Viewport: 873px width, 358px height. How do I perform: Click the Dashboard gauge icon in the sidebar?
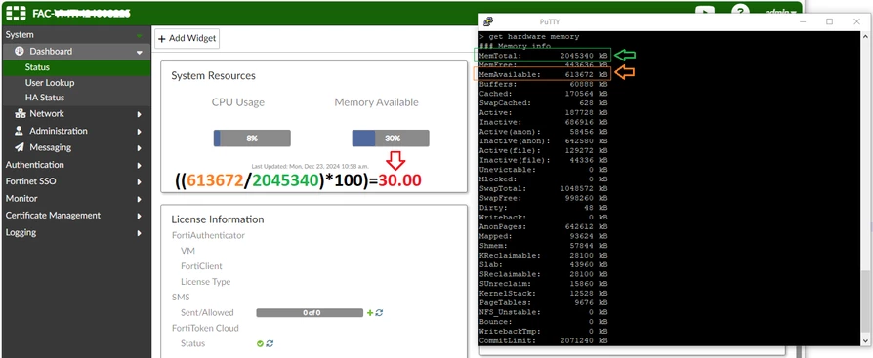[x=20, y=51]
